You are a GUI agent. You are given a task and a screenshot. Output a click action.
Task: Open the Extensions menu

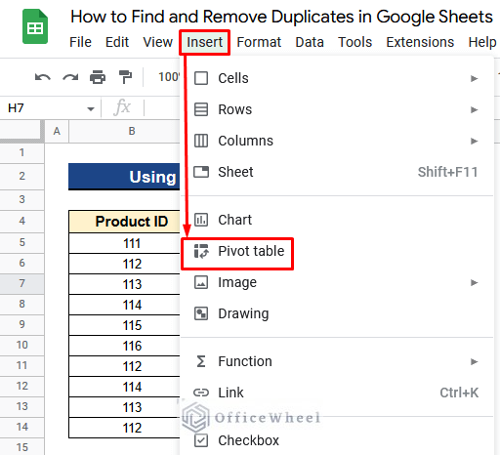[420, 42]
